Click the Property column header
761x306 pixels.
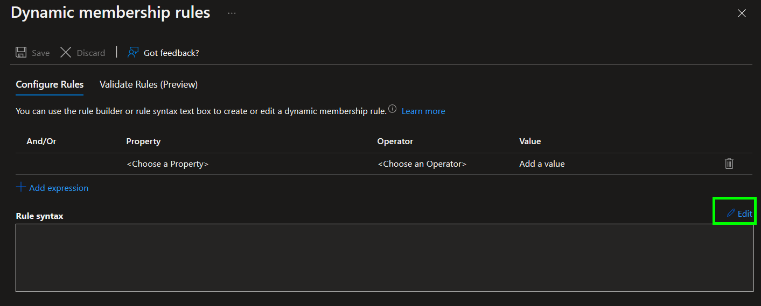click(x=143, y=141)
